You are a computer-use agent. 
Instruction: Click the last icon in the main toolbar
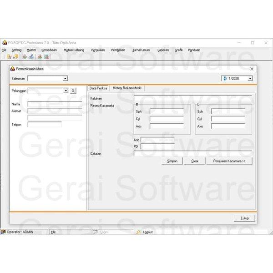point(46,57)
